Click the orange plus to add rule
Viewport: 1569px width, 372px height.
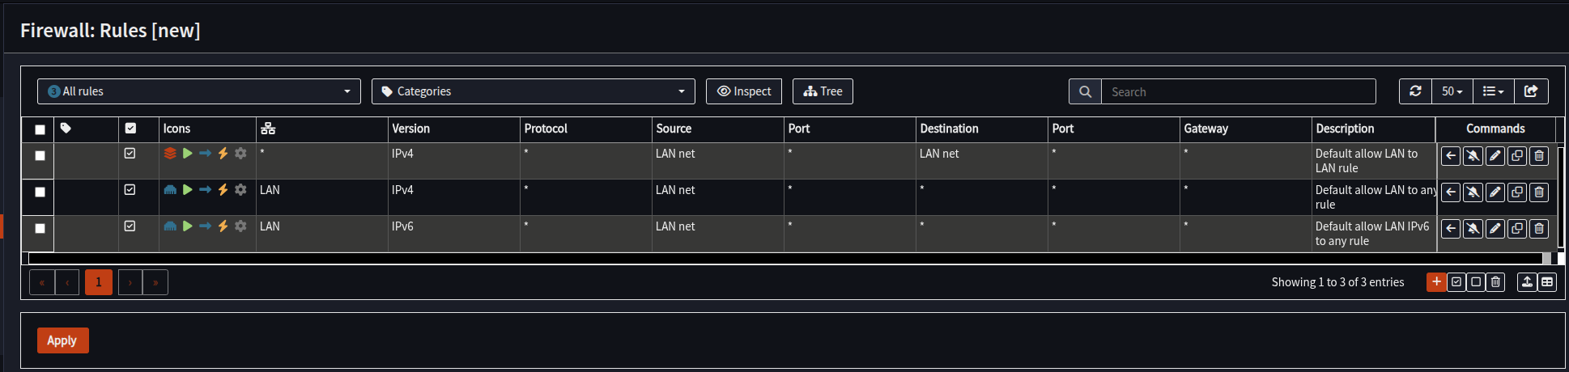coord(1436,282)
